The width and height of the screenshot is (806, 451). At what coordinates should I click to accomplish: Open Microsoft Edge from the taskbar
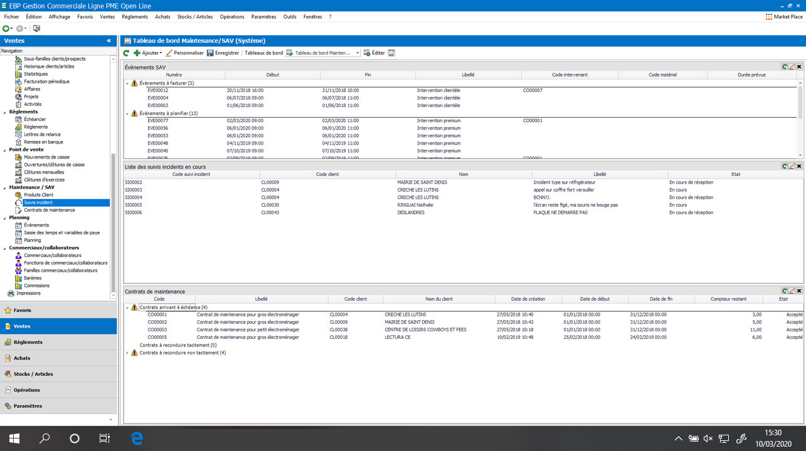(x=137, y=438)
